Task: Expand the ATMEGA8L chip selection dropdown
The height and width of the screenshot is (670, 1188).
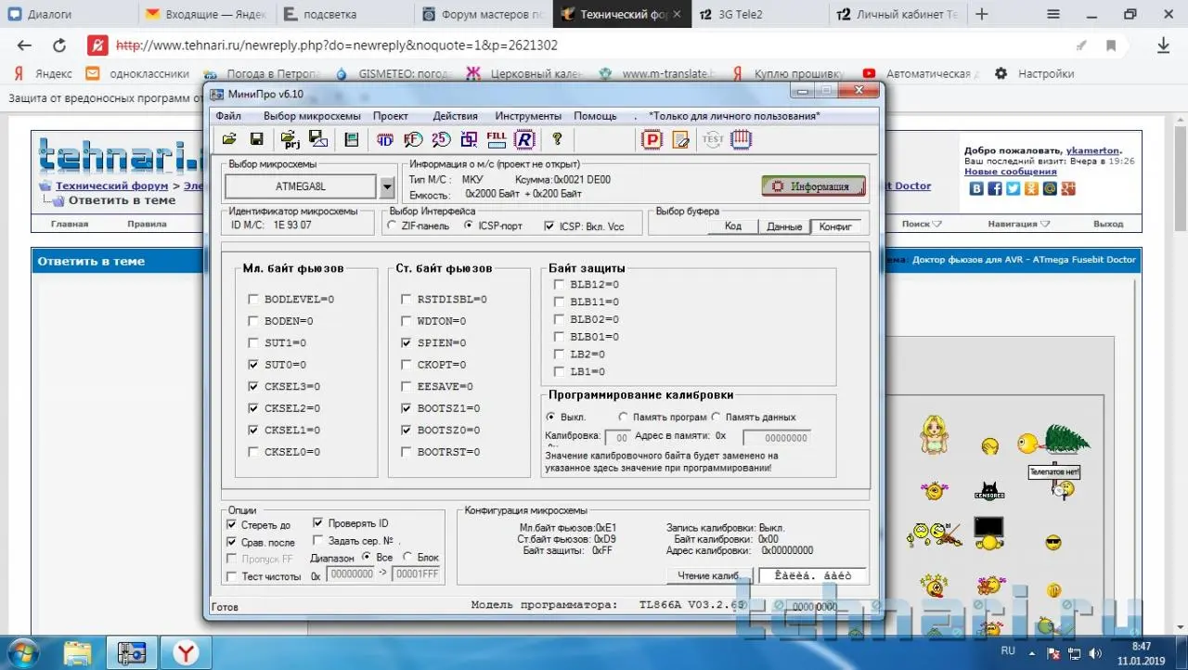Action: (x=387, y=187)
